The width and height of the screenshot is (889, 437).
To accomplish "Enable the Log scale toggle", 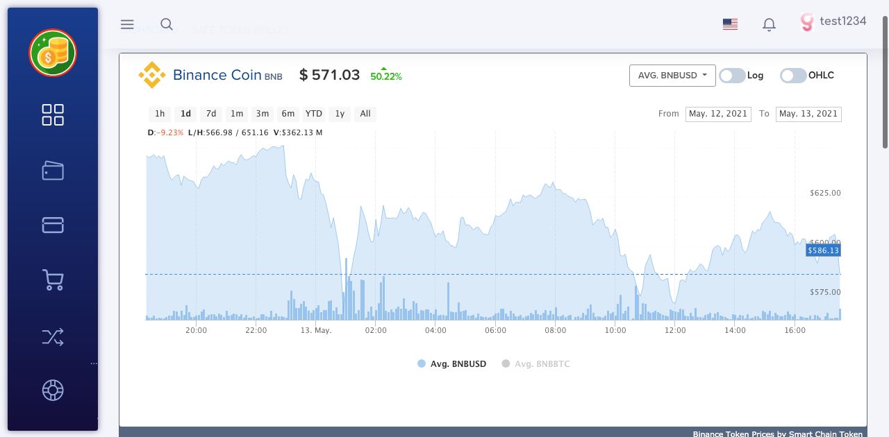I will (x=732, y=76).
